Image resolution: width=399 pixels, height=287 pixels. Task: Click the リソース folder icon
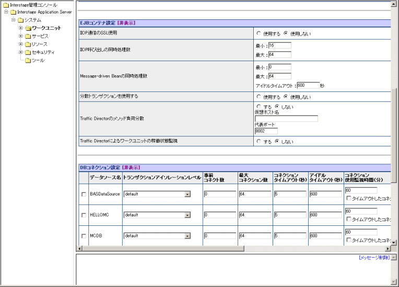28,44
